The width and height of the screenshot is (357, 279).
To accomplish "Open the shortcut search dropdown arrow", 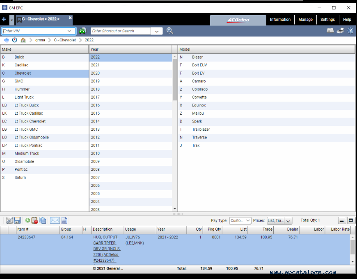I will [x=157, y=31].
